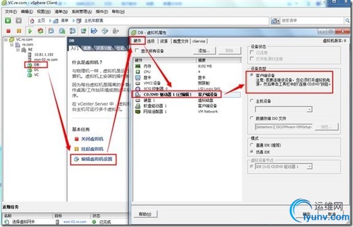Open the IDE (1:0) CD/DVD node dropdown

click(309, 166)
